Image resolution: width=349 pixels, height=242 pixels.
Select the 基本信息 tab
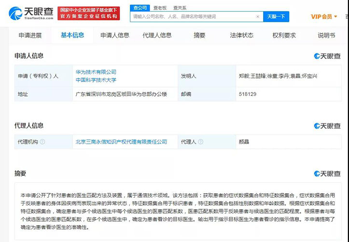click(72, 35)
